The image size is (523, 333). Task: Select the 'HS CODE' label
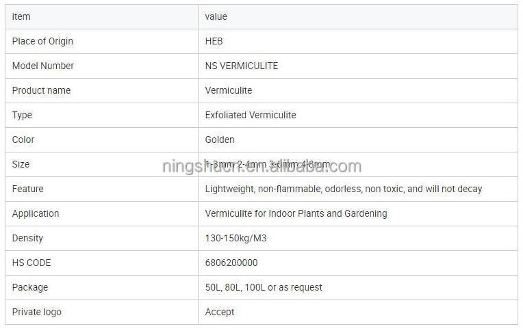(x=31, y=263)
